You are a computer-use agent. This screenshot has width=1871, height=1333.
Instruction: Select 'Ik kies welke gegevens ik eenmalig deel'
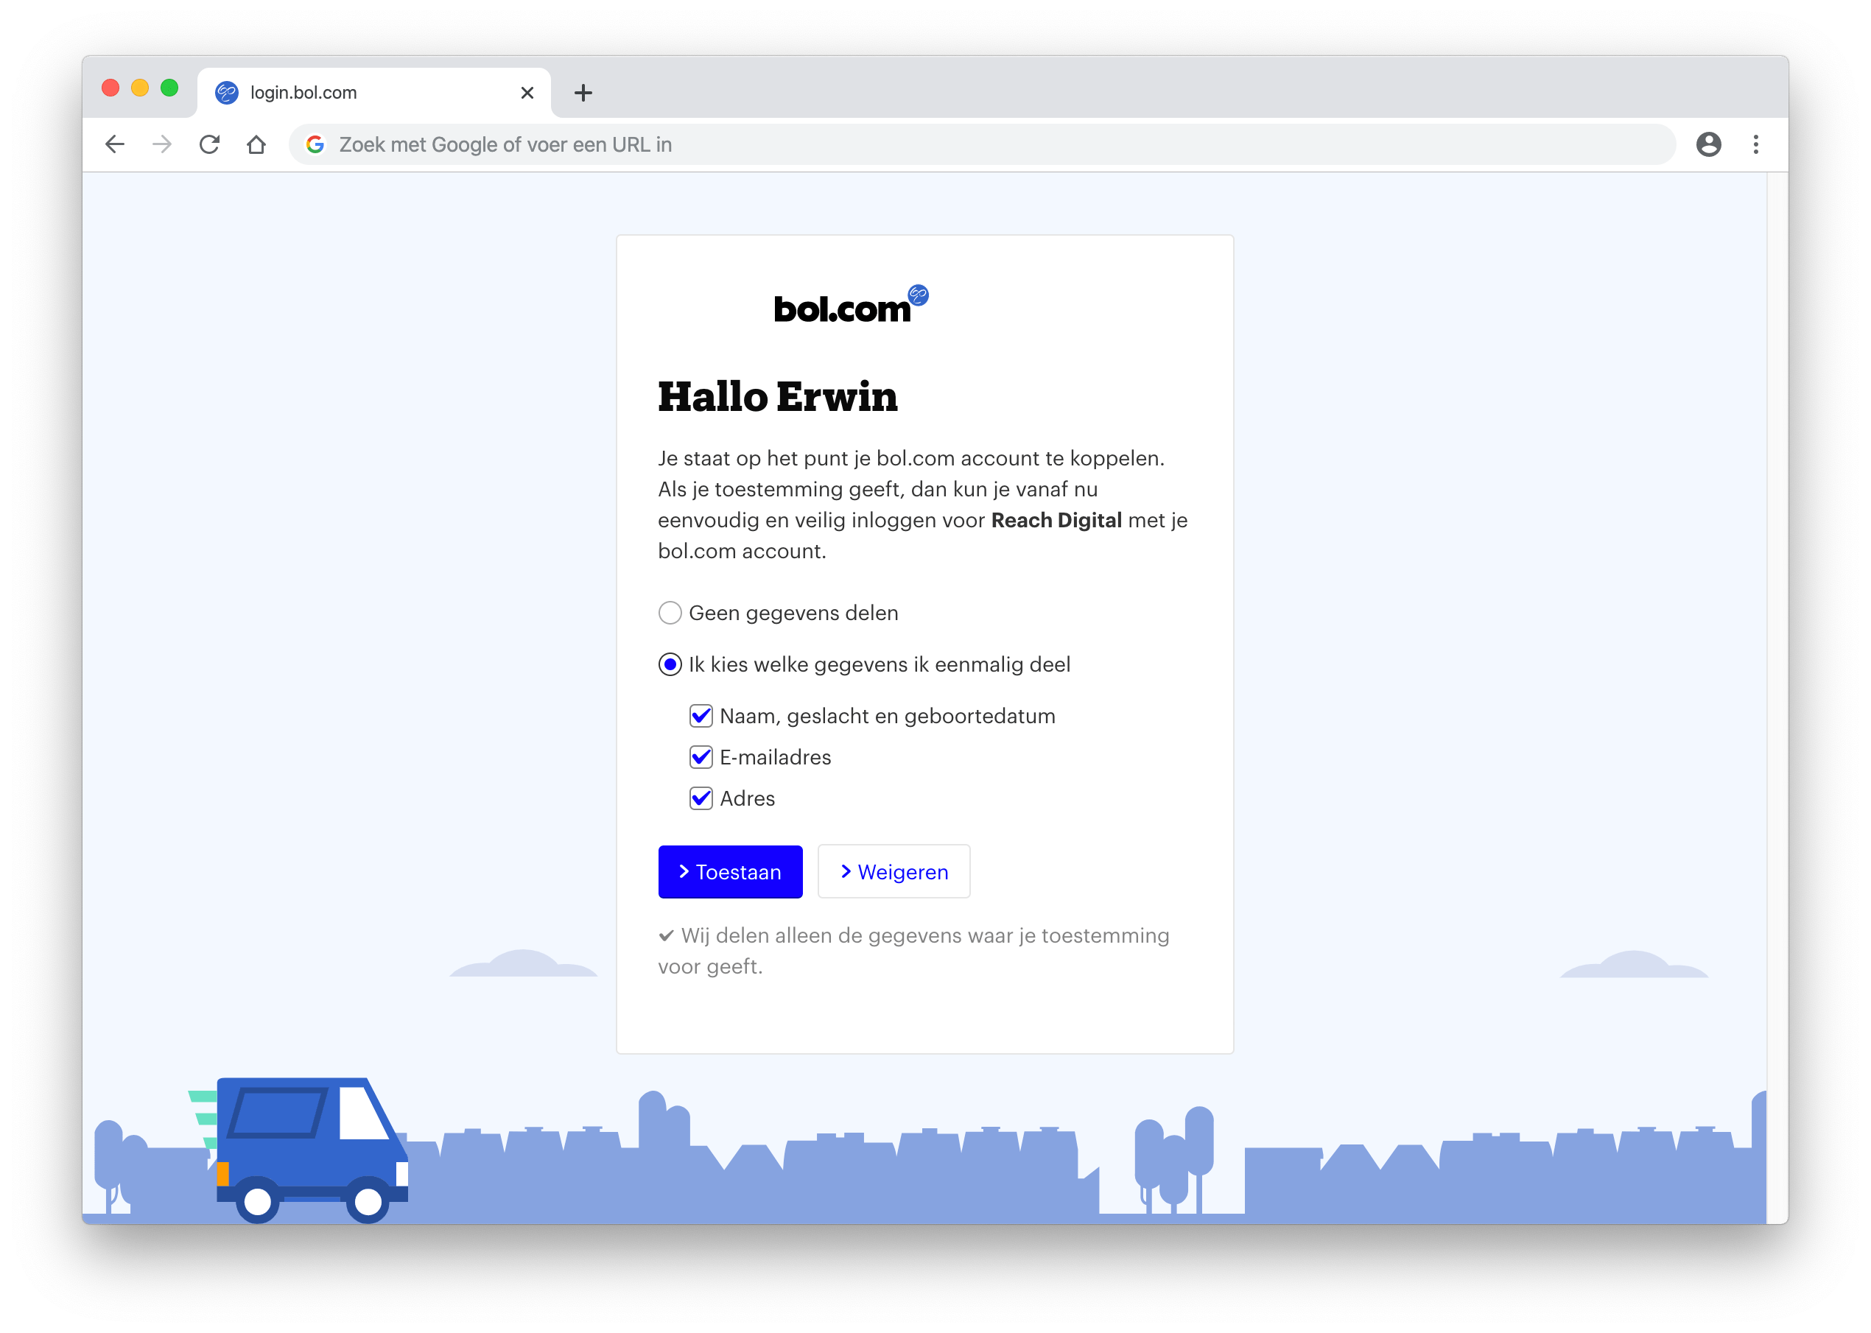(670, 665)
